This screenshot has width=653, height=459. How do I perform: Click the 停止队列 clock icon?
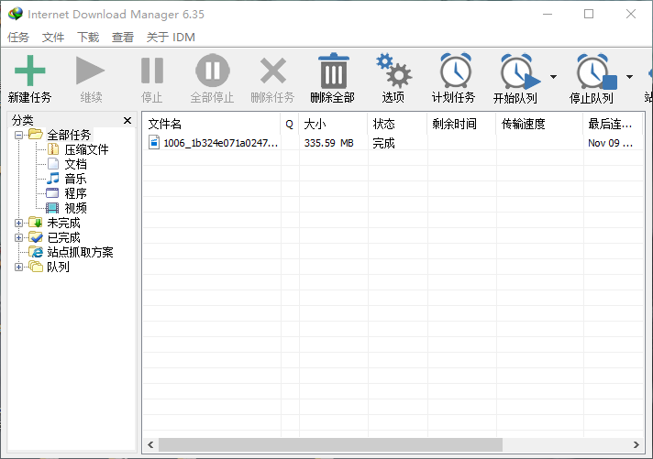(x=596, y=71)
